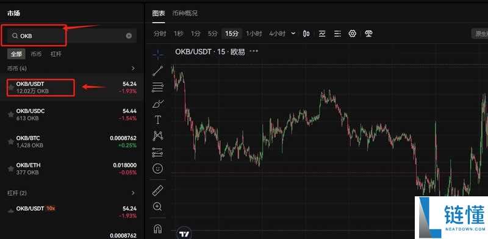Open the OKB/USDC pair row
488x239 pixels.
pyautogui.click(x=72, y=115)
